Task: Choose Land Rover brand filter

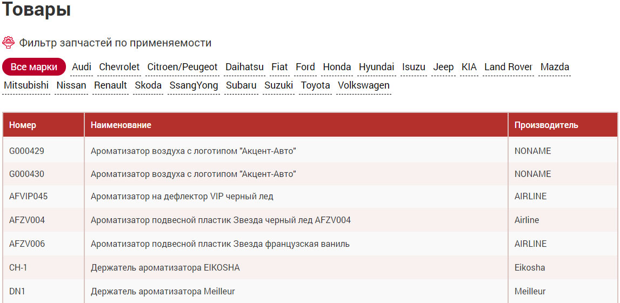Action: 509,67
